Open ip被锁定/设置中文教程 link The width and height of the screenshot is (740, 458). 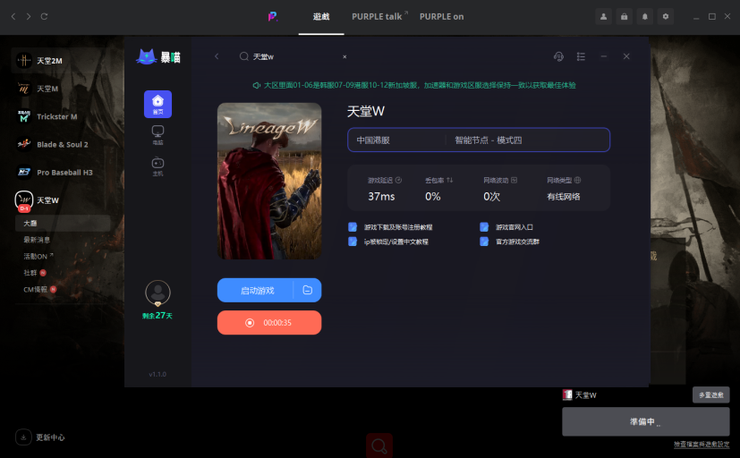(396, 242)
